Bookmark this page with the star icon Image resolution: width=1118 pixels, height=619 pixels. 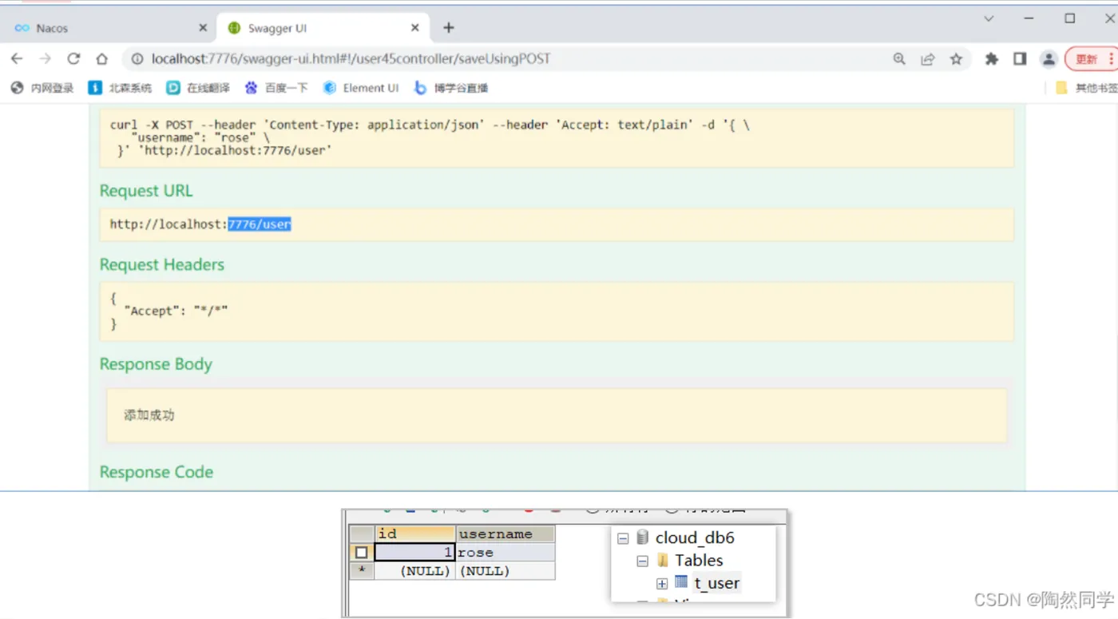tap(956, 58)
